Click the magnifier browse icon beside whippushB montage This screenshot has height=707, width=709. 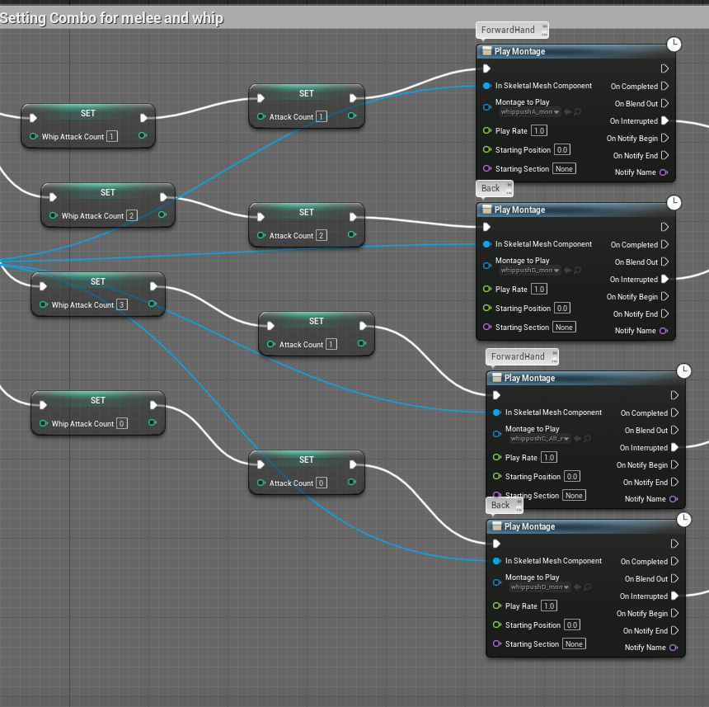[578, 271]
